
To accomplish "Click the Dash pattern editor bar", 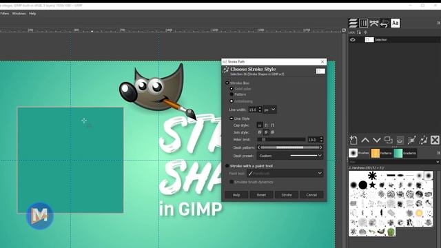I will (290, 147).
